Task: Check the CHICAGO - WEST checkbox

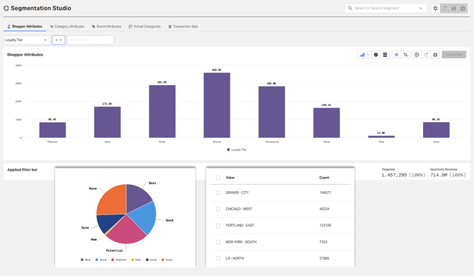Action: click(218, 209)
